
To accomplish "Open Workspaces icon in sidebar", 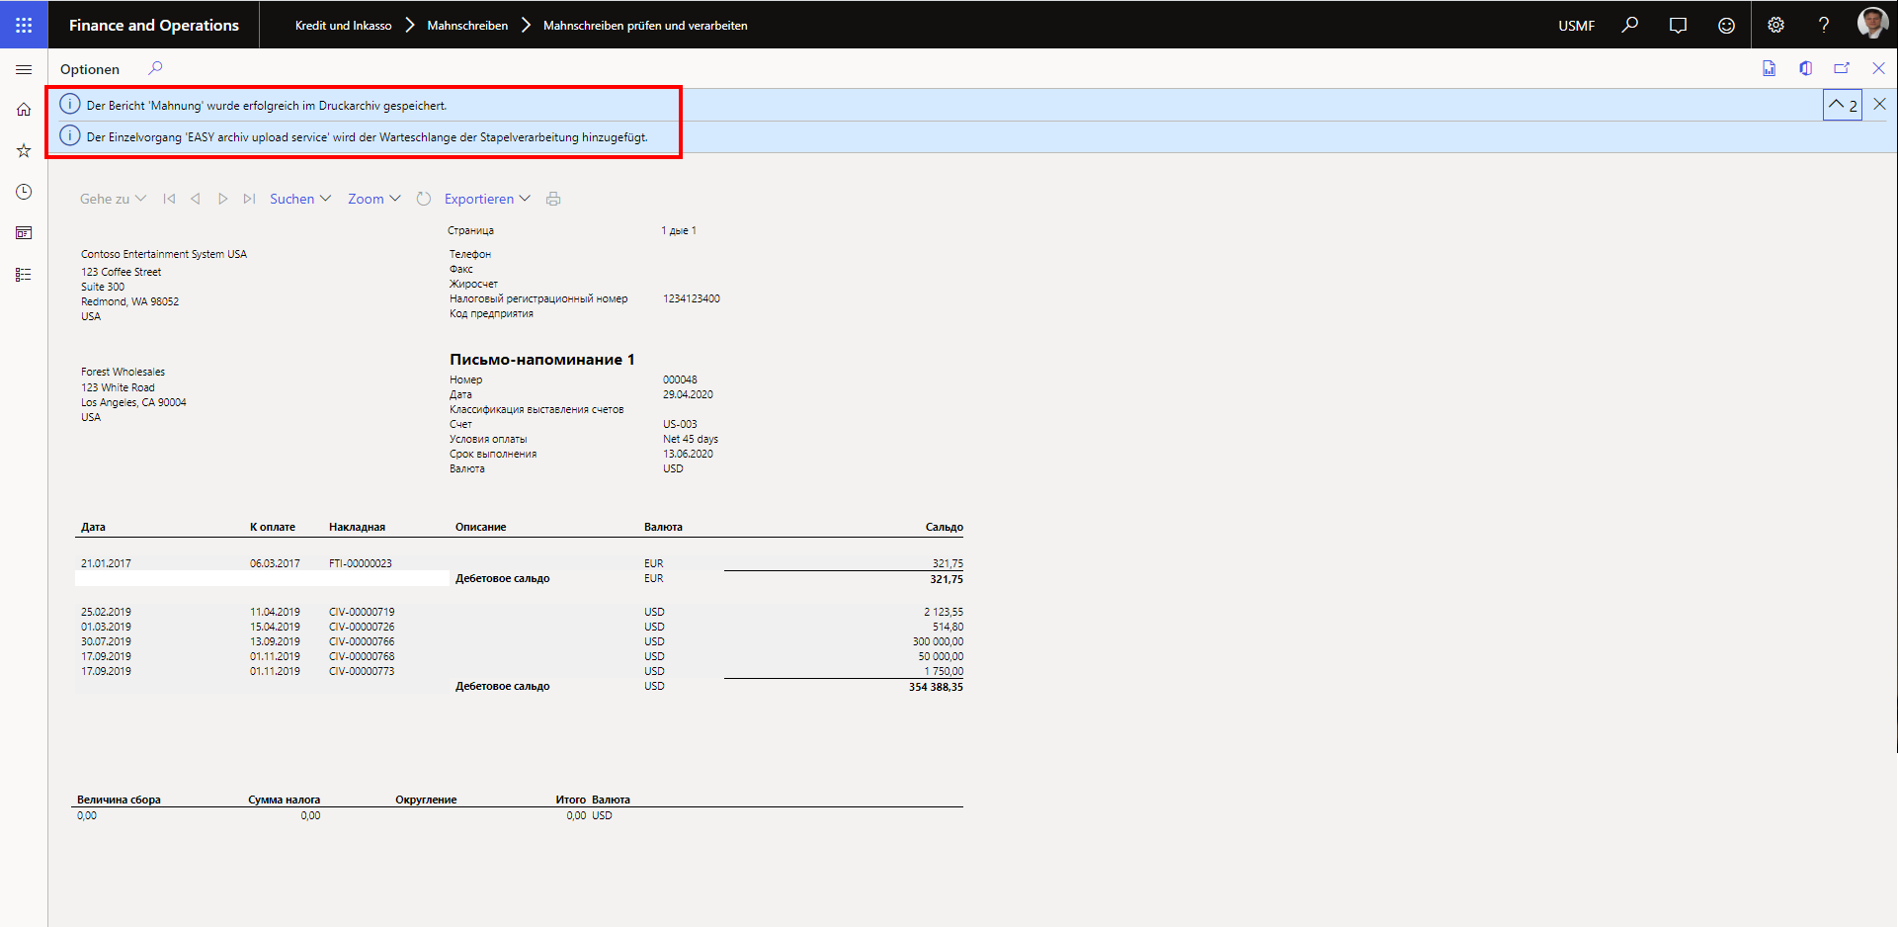I will (x=24, y=233).
